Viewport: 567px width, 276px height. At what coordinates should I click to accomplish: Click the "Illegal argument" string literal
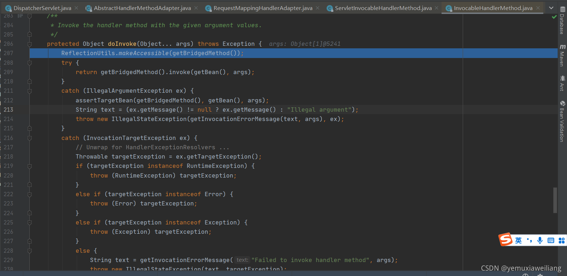(x=319, y=110)
